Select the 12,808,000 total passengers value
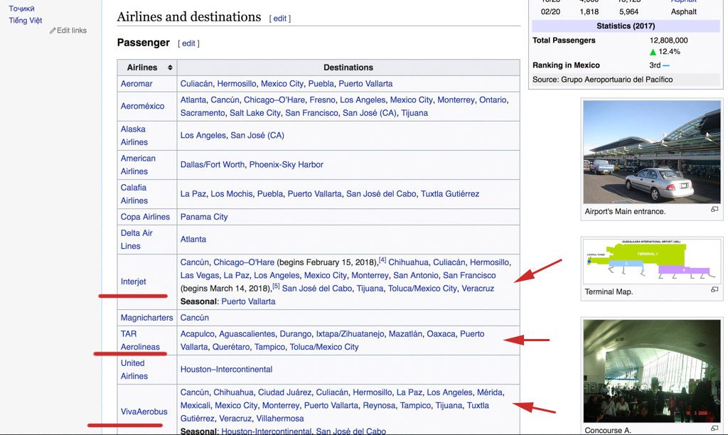Screen dimensions: 728x435 (x=668, y=41)
